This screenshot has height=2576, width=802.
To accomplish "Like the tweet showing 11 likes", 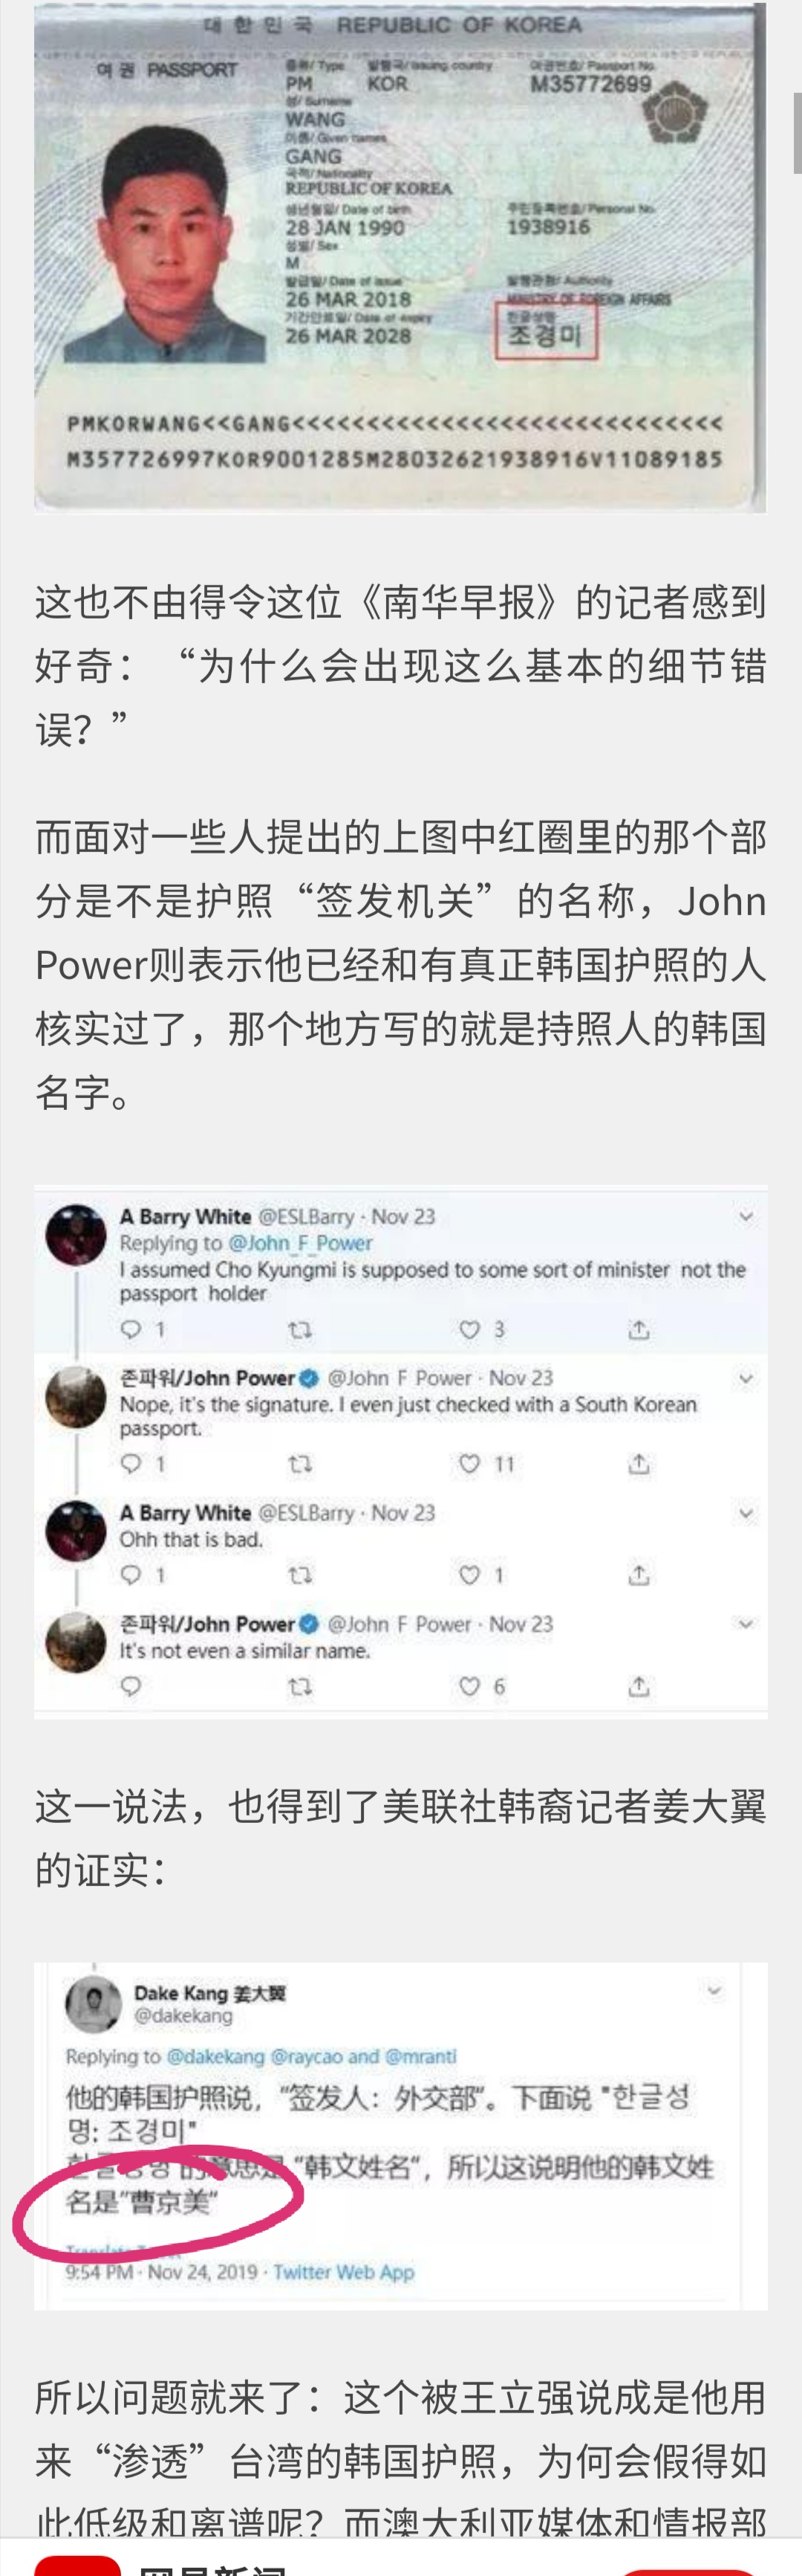I will point(469,1464).
